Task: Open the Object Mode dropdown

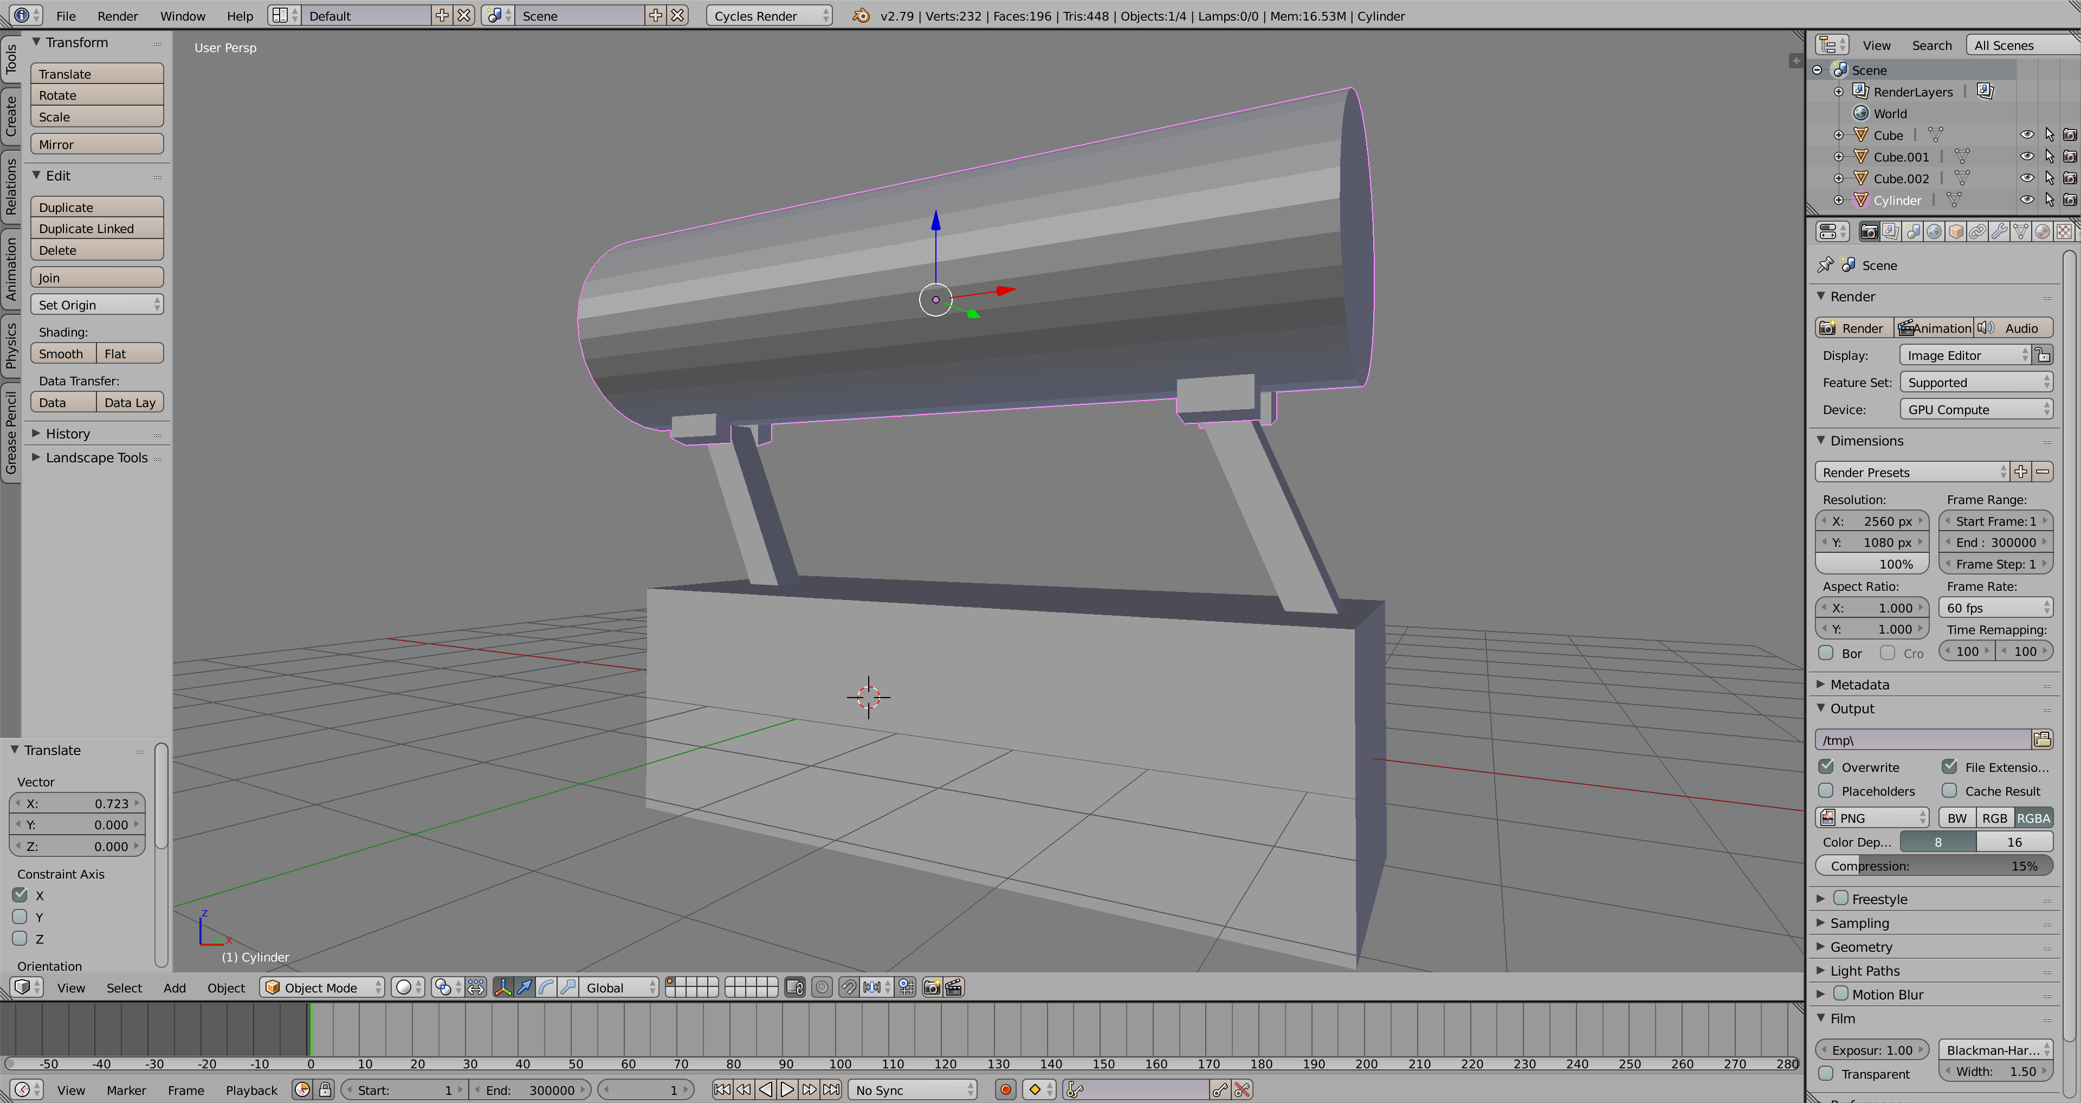Action: (321, 988)
